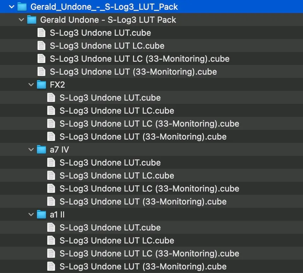Select 'S-Log3 Undone LUT LC.cube' in a1 II folder

[117, 241]
